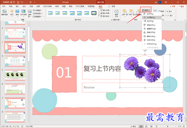This screenshot has width=187, height=128.
Task: Open the PDF工具集 tab
Action: click(80, 6)
